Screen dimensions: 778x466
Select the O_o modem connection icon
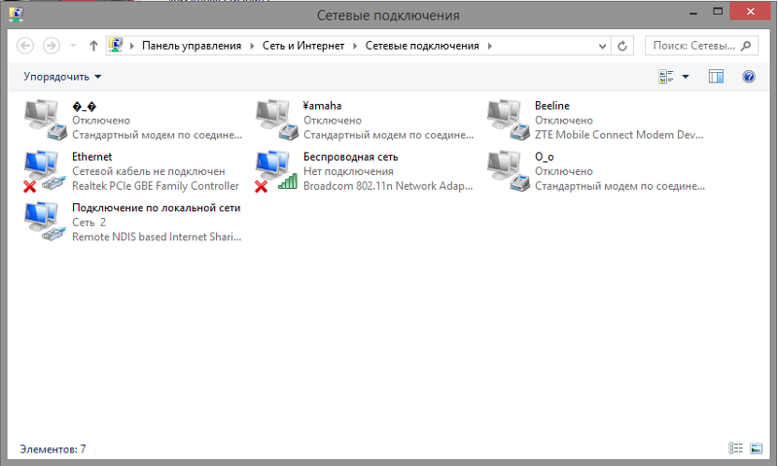coord(508,170)
